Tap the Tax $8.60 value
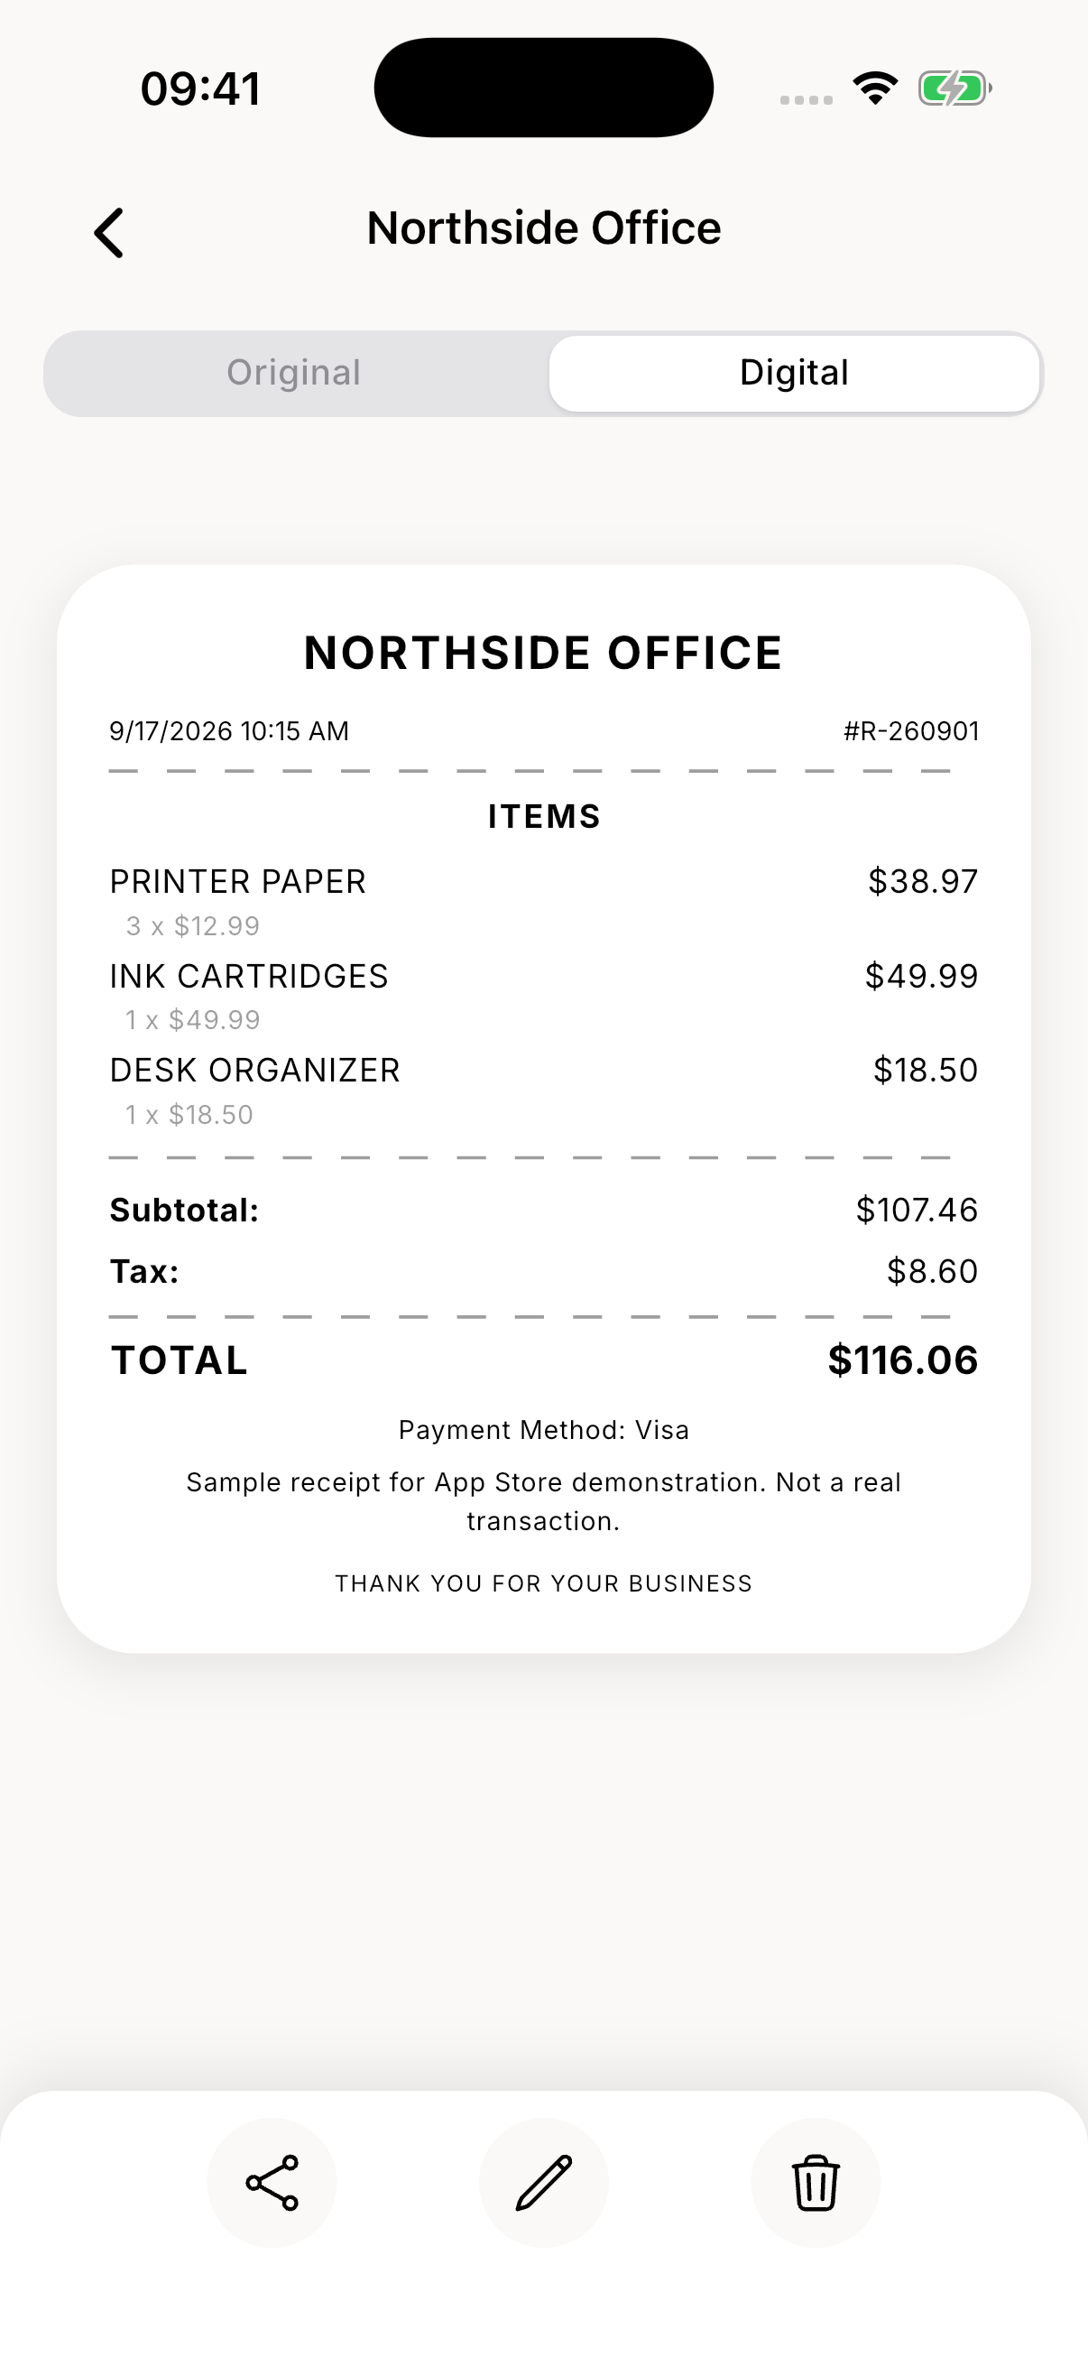Screen dimensions: 1088x2367 932,1272
